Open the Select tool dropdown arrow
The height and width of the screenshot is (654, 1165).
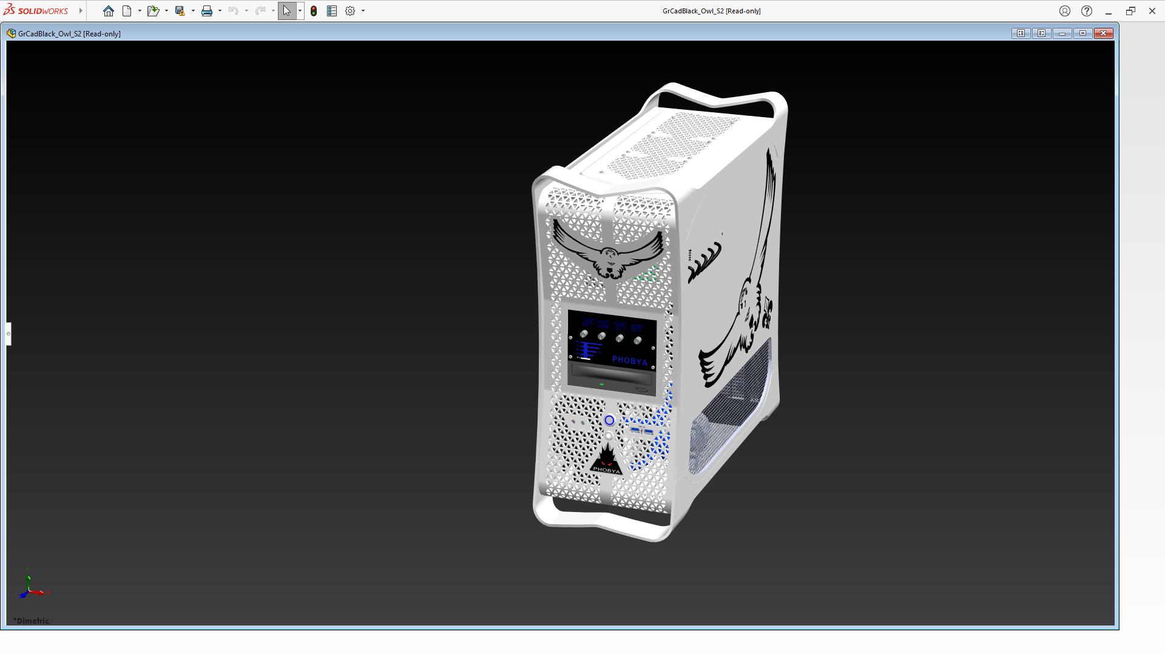pyautogui.click(x=300, y=11)
